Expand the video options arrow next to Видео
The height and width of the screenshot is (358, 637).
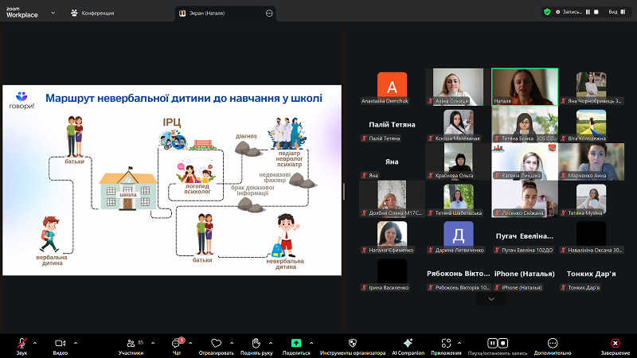[x=76, y=344]
